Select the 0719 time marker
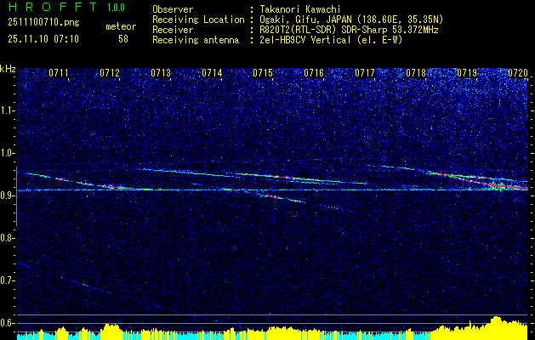 click(467, 74)
